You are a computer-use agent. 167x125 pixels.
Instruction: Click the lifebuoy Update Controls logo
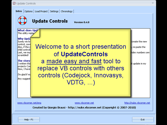[x=22, y=21]
